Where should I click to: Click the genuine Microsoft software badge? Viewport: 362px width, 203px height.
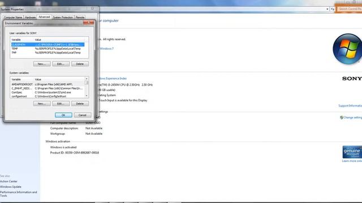point(352,152)
